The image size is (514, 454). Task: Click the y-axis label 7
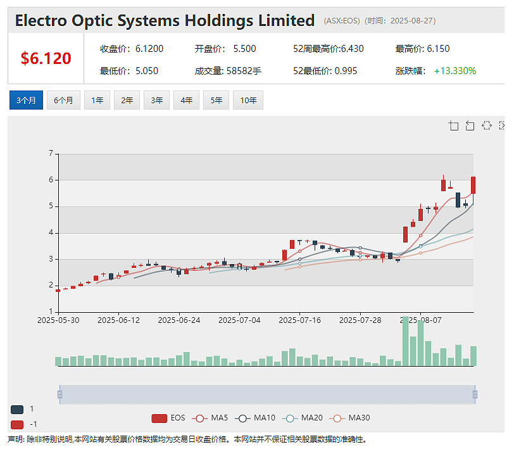51,153
